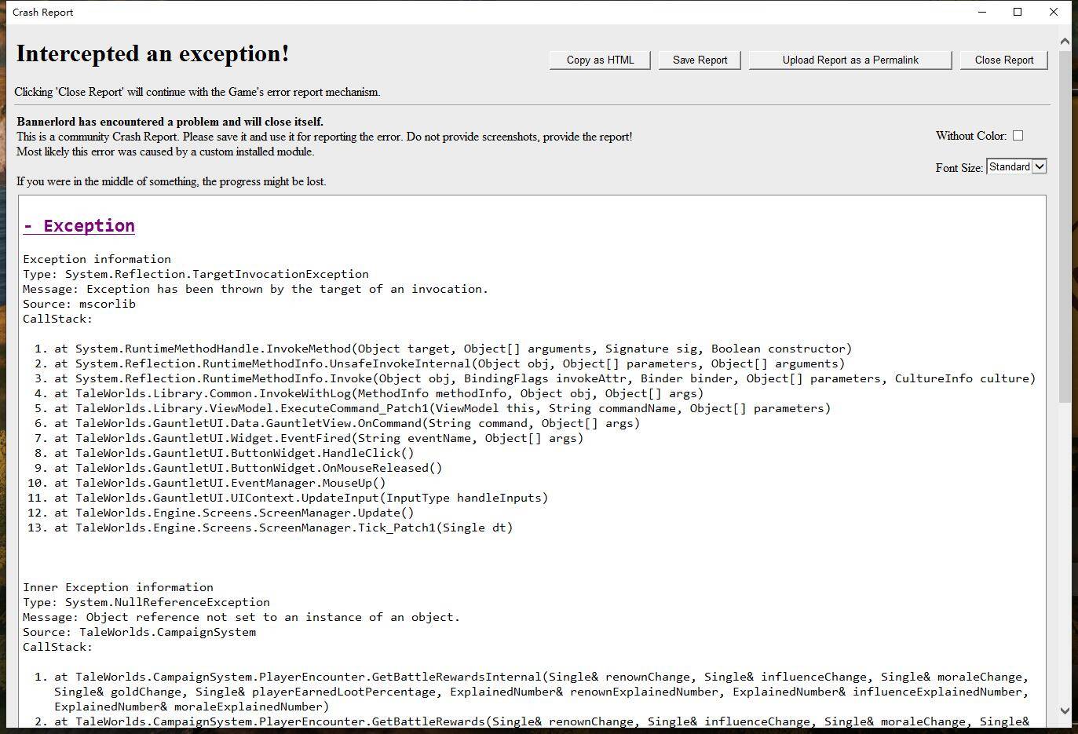Click 'Inner Exception information' line

pos(118,587)
